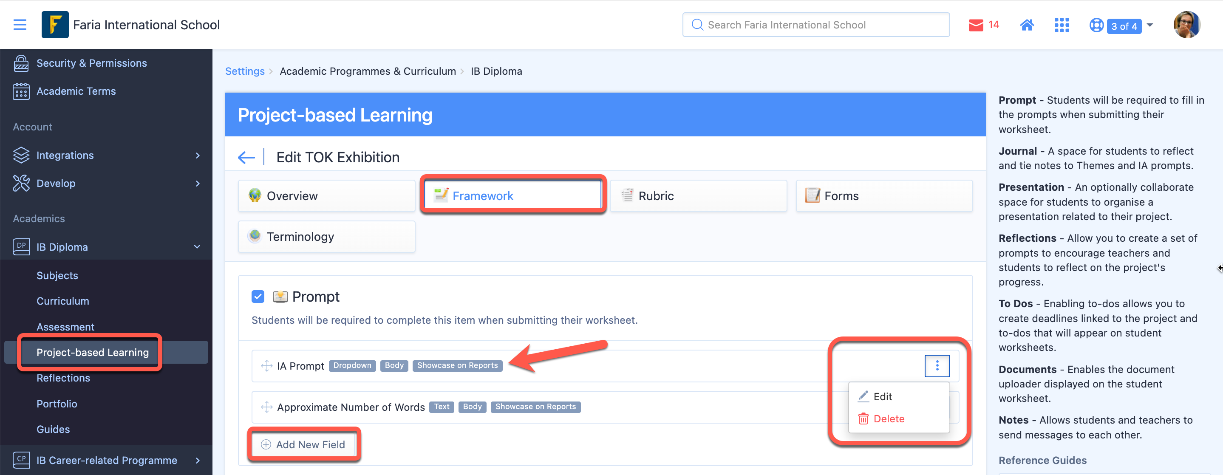
Task: Click the 14 unread messages count
Action: point(993,25)
